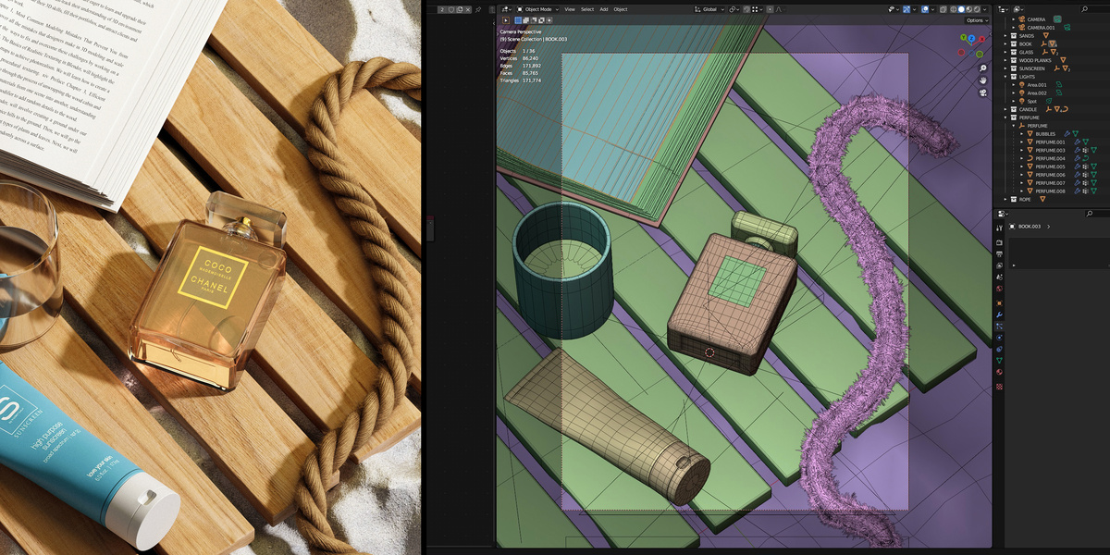Toggle proportional editing in header
This screenshot has width=1110, height=555.
coord(770,9)
